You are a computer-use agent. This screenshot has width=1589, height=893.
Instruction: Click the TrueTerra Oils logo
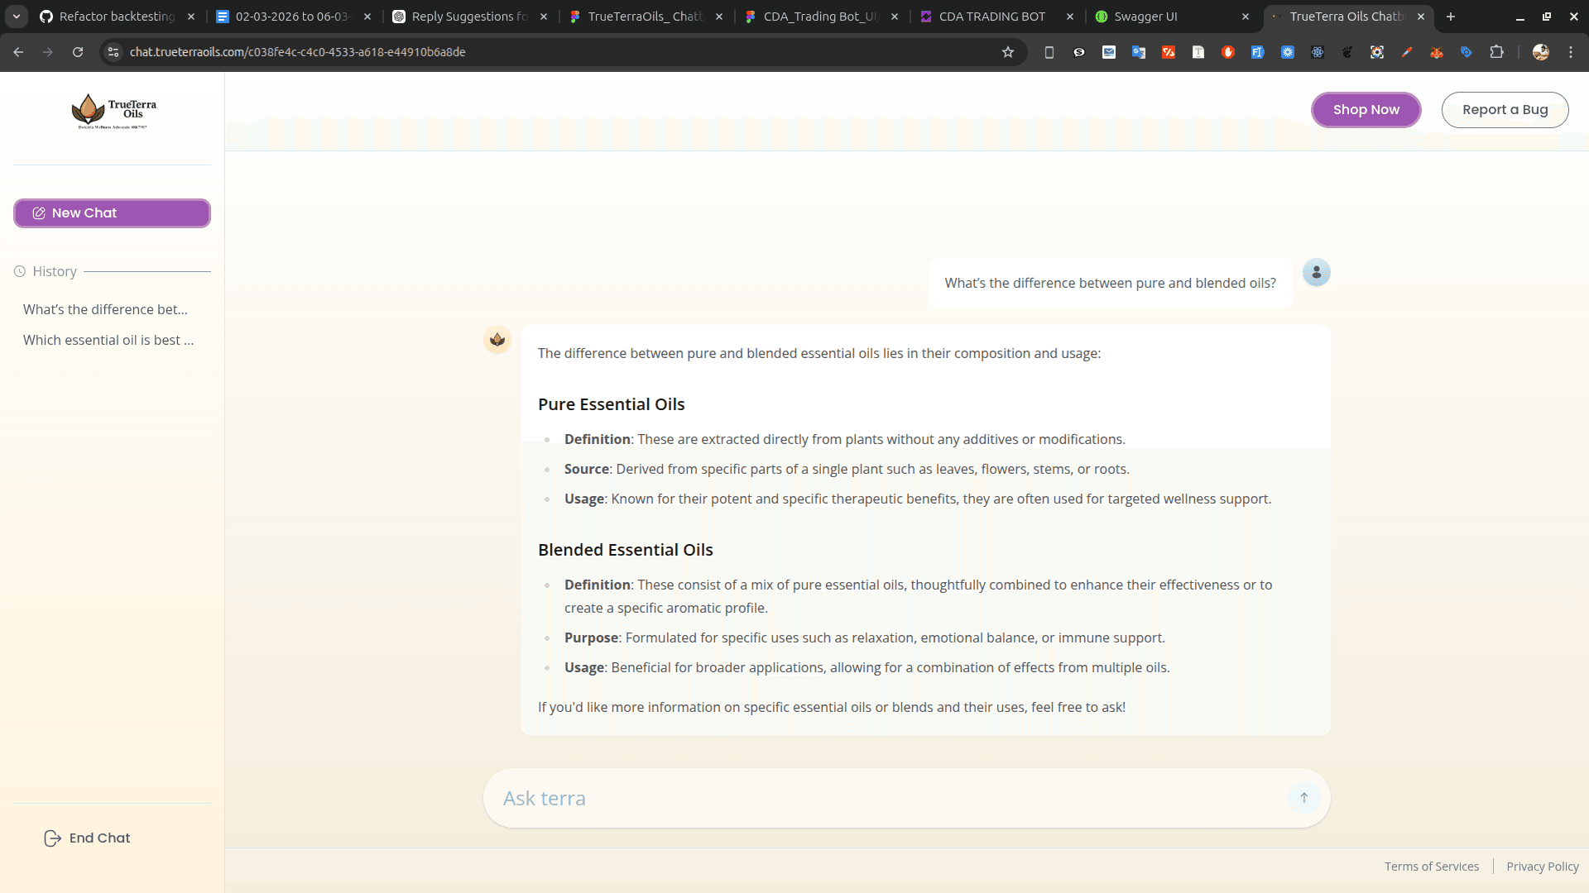[112, 111]
